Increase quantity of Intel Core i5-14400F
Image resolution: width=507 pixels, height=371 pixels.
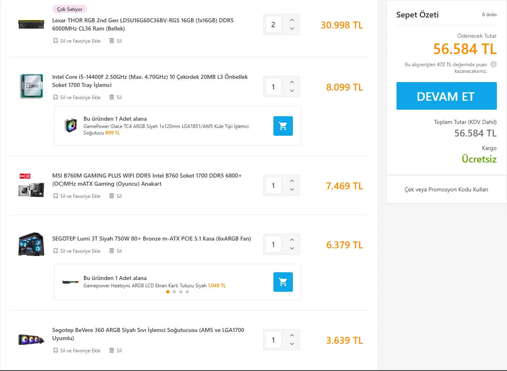coord(292,82)
